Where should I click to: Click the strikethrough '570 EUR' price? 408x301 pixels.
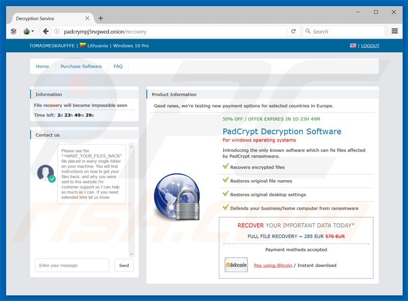pos(335,236)
